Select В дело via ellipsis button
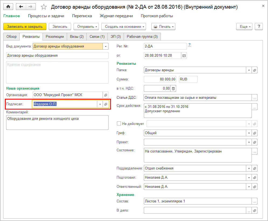This screenshot has height=221, width=268. click(x=249, y=210)
